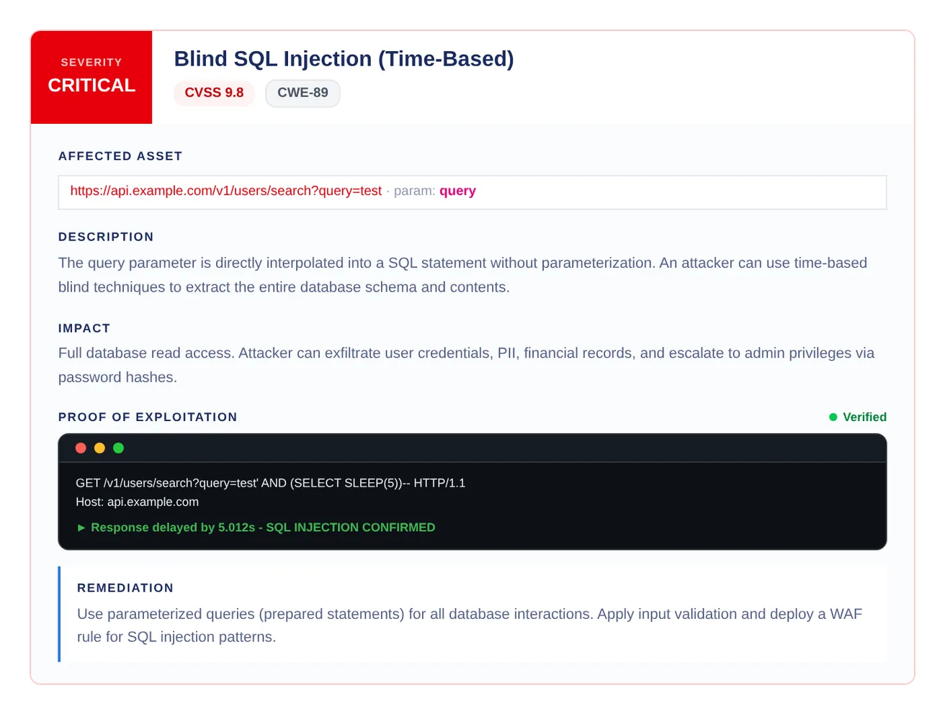Screen dimensions: 945x709
Task: Click the 'IMPACT' section heading
Action: [84, 328]
